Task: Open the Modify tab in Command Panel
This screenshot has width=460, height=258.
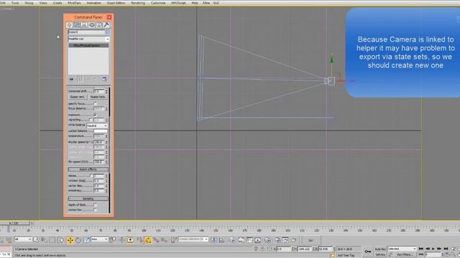Action: tap(77, 25)
